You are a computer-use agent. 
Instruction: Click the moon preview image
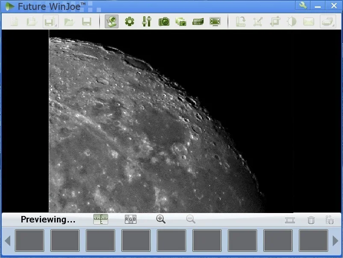150,129
